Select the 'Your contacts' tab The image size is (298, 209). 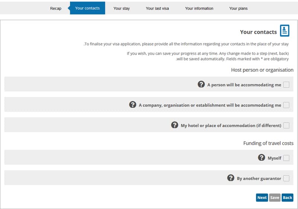[x=88, y=8]
